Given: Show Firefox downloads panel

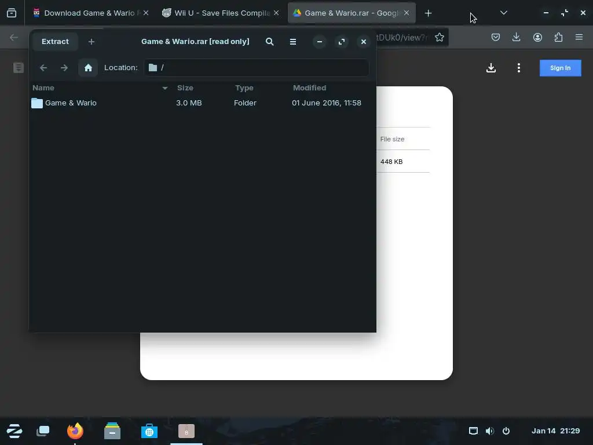Looking at the screenshot, I should 516,37.
